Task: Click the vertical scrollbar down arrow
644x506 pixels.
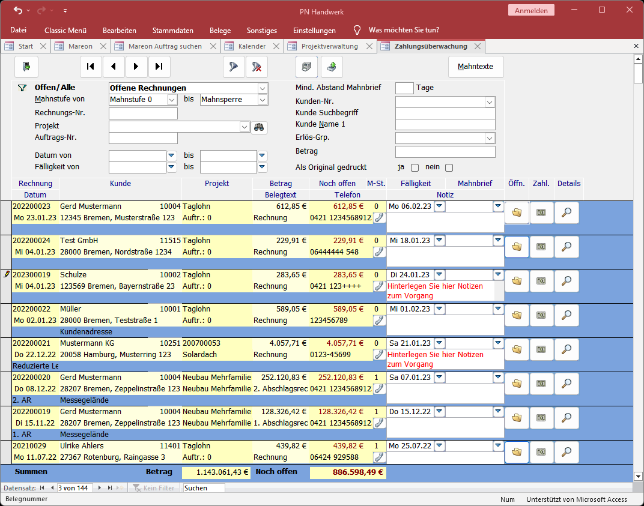Action: pos(638,477)
